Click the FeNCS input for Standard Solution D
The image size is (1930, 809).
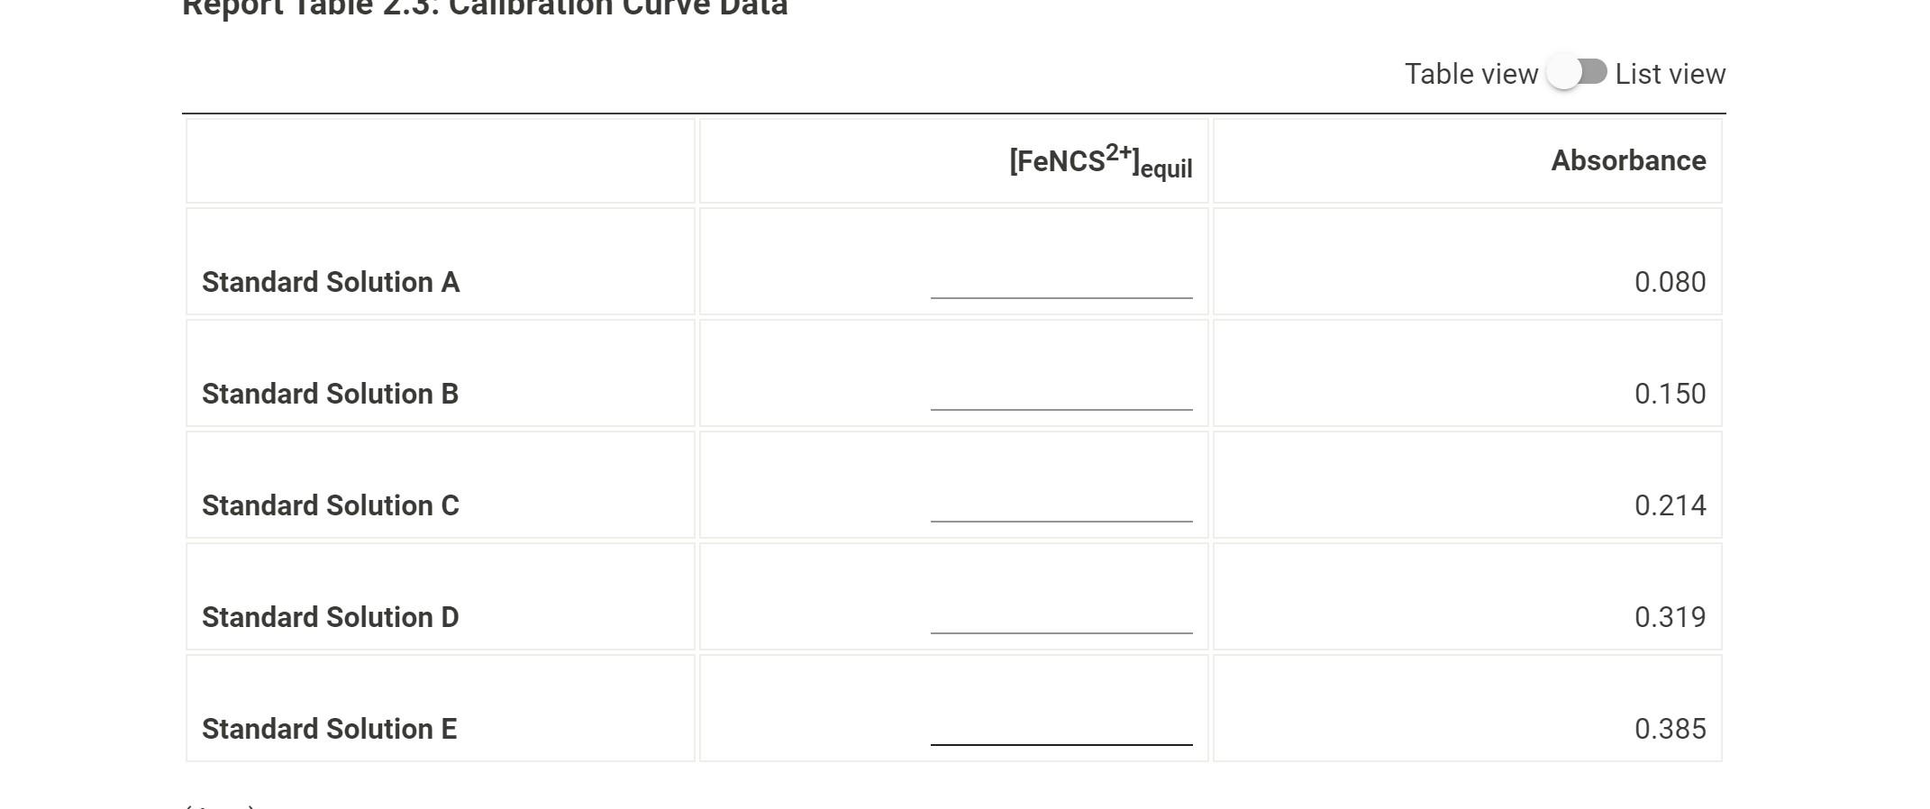(x=1061, y=614)
